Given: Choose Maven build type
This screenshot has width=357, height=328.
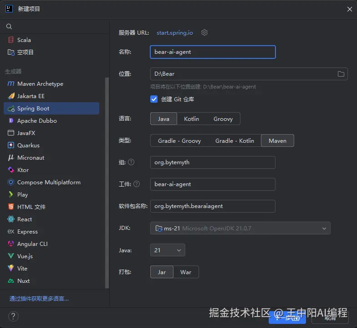Looking at the screenshot, I should (277, 141).
